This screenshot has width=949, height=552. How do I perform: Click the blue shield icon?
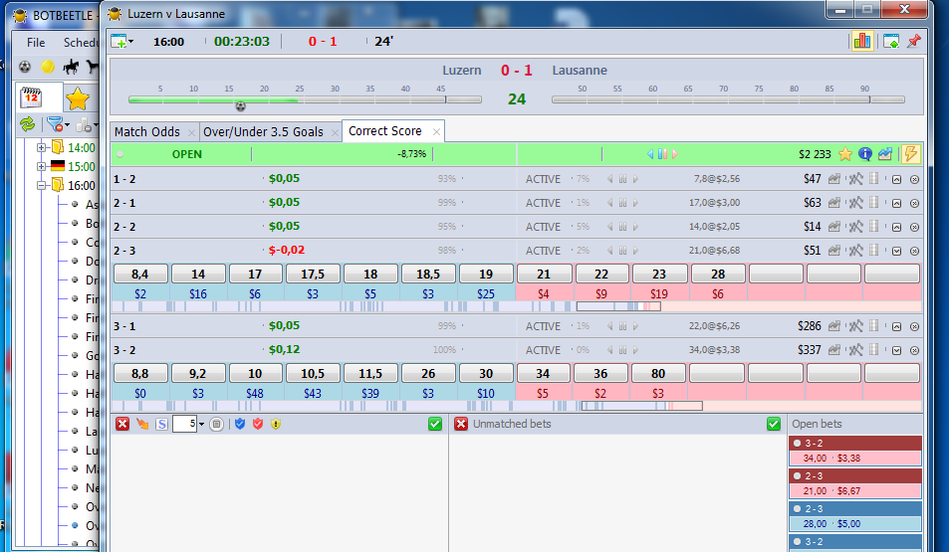[240, 424]
